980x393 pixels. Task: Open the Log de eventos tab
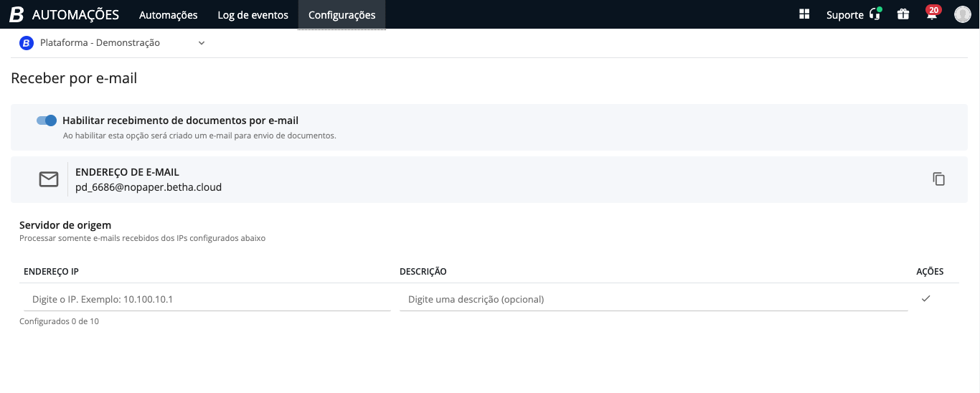[x=253, y=15]
